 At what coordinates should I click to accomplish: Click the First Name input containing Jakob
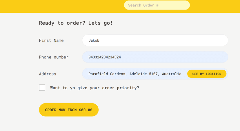point(155,40)
